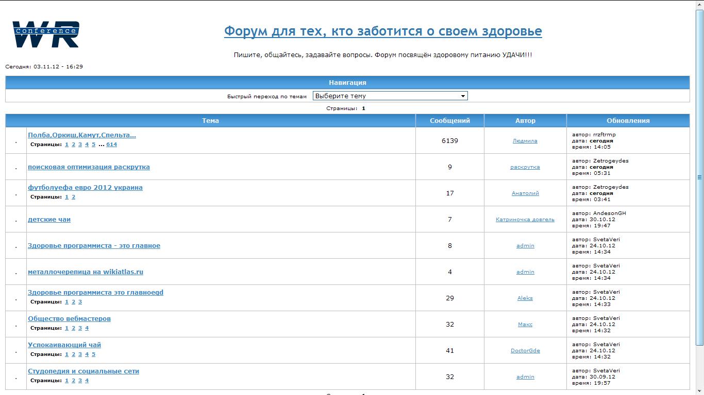Go to page 5 of Успокаивающий чай
Screen dimensions: 704x395
[93, 354]
